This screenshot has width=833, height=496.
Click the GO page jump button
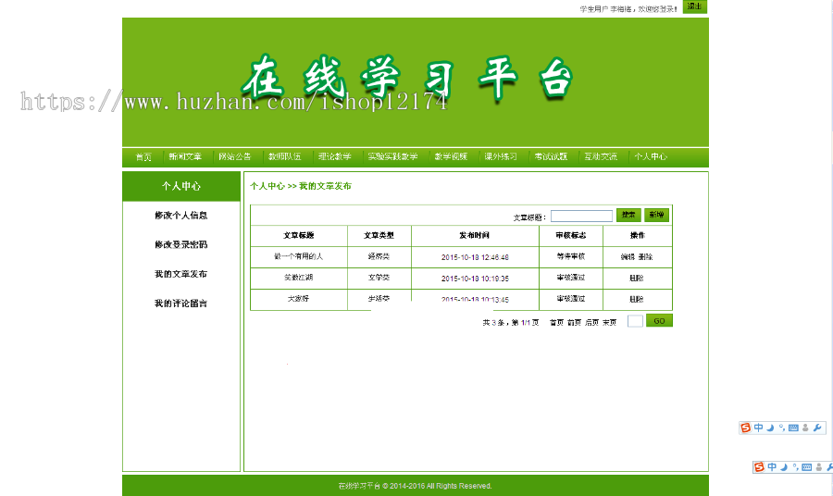coord(659,321)
